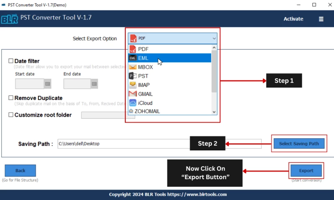Click the GMAIL icon in list
This screenshot has width=334, height=200.
point(132,94)
